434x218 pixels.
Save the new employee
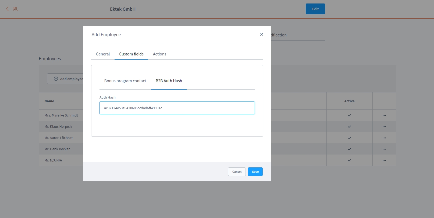click(x=255, y=172)
